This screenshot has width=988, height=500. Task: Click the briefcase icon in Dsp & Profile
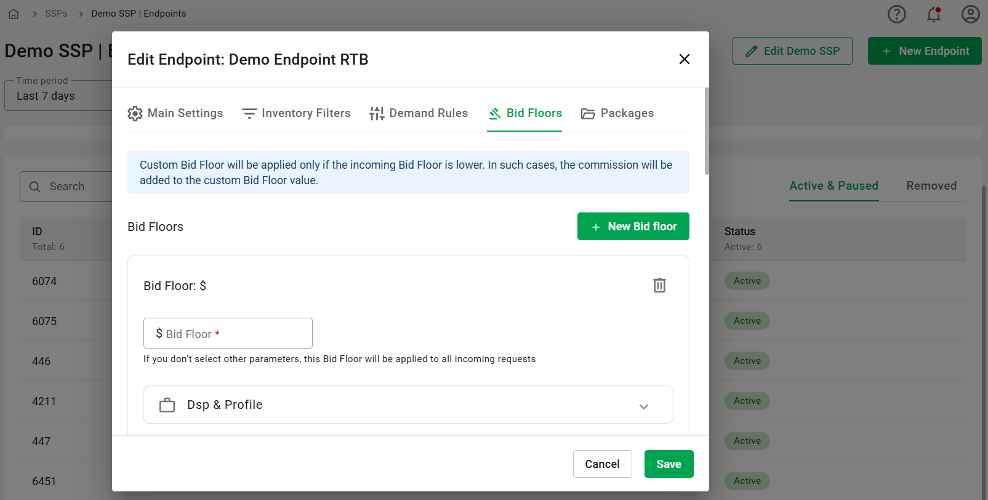point(167,405)
